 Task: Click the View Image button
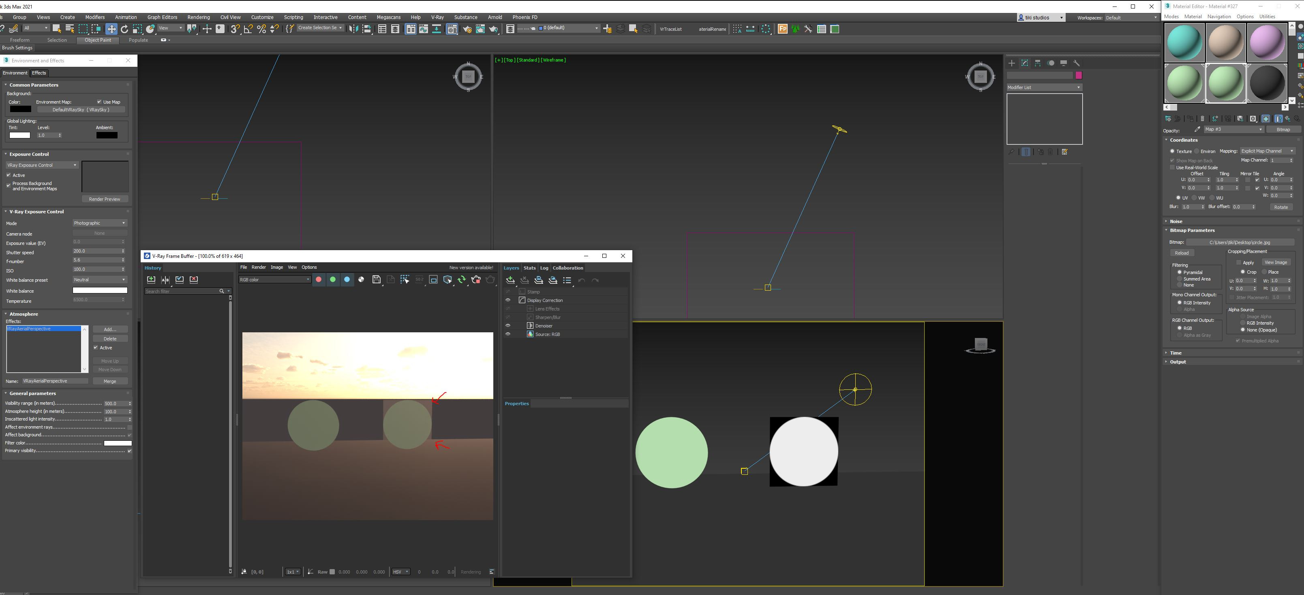click(1276, 262)
